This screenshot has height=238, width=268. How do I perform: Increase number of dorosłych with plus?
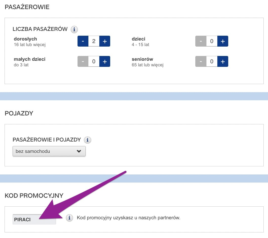(x=105, y=41)
